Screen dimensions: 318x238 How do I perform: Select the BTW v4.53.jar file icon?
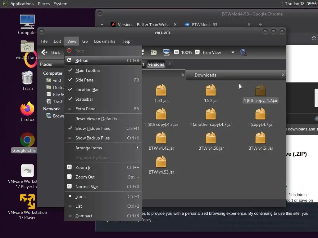[161, 162]
